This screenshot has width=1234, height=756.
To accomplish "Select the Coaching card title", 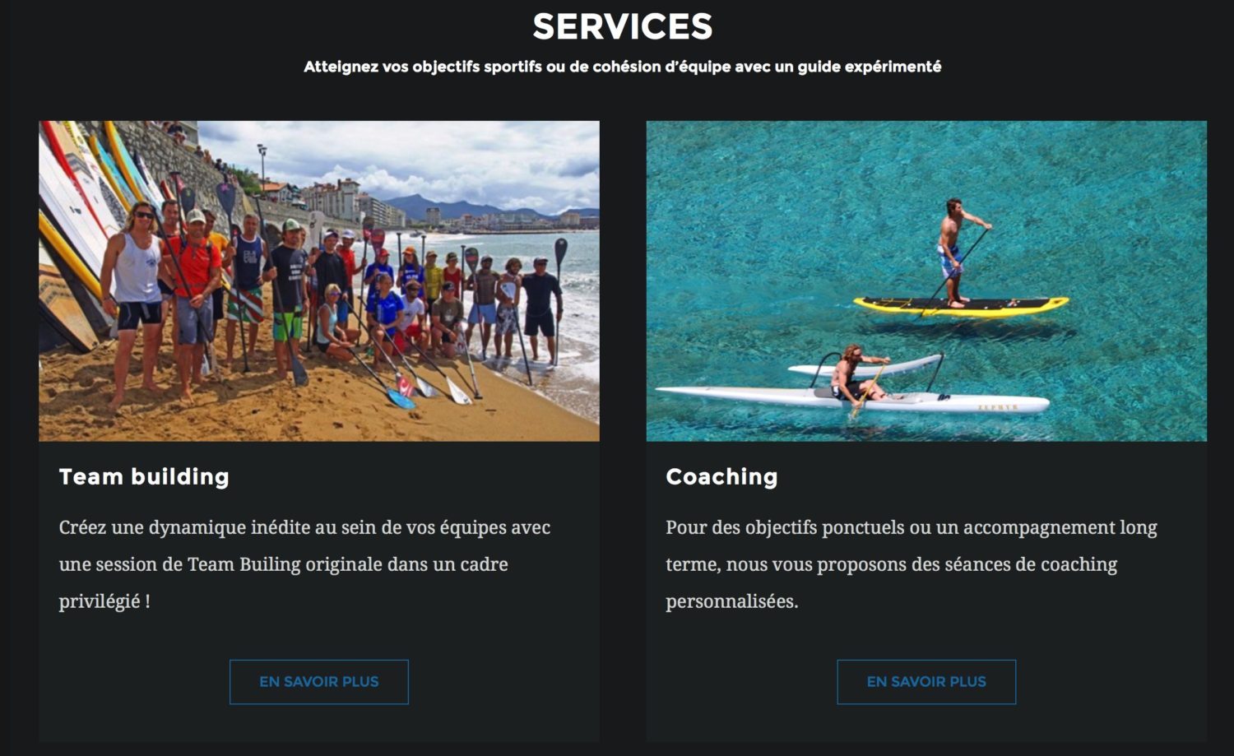I will (x=721, y=476).
